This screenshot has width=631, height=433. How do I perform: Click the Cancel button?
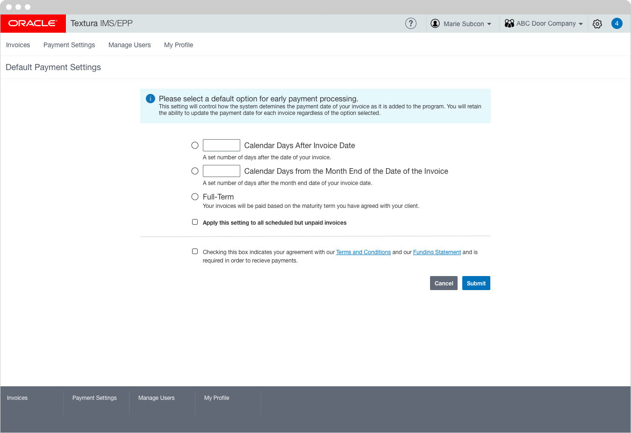tap(444, 283)
